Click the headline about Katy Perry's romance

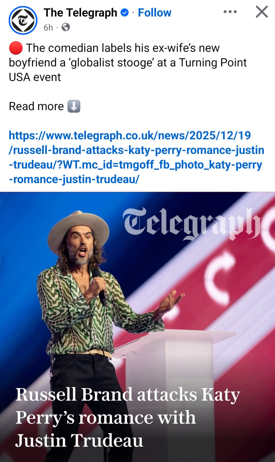point(128,417)
